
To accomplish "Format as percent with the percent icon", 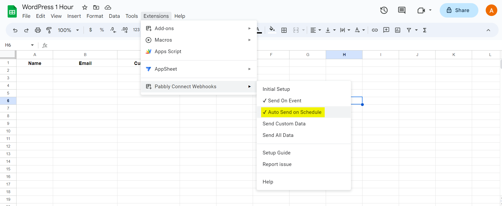I will coord(102,30).
